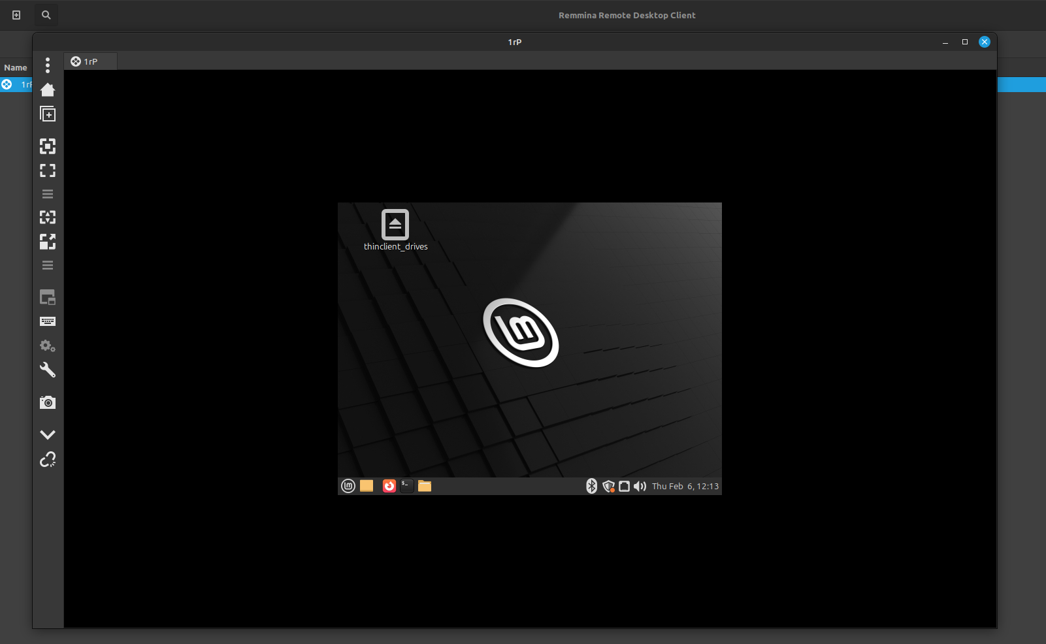
Task: Open connection preferences gears icon
Action: click(x=48, y=346)
